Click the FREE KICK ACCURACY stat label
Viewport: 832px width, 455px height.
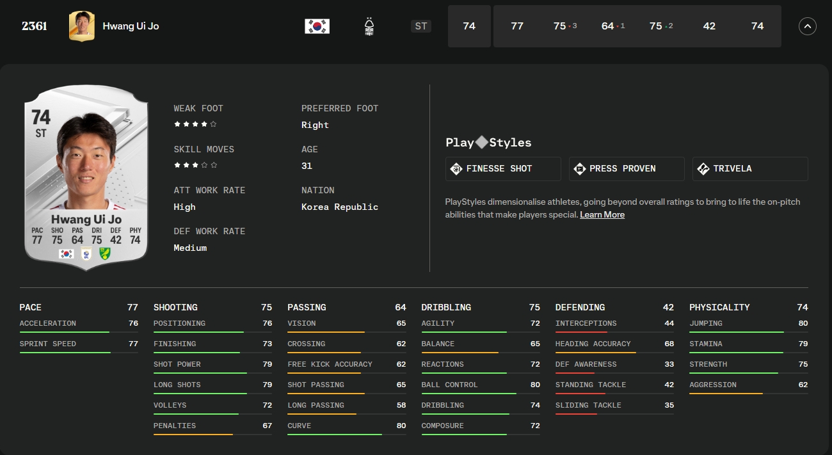tap(330, 364)
